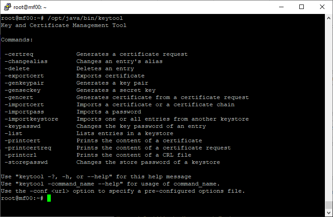
Task: Click "Deletes an entry" description
Action: click(105, 69)
